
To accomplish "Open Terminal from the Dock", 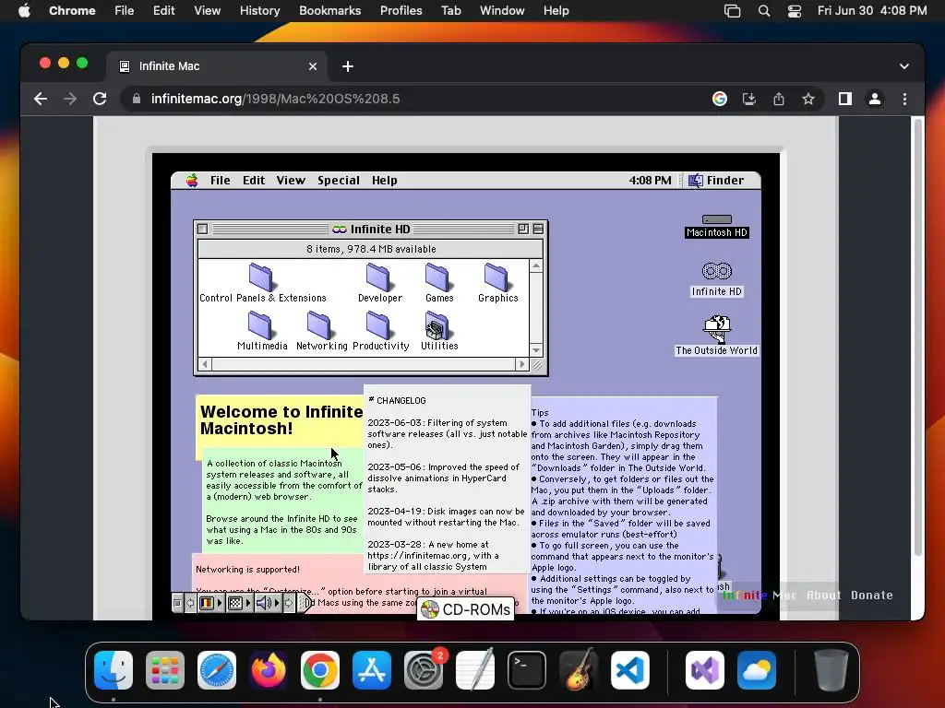I will point(527,669).
